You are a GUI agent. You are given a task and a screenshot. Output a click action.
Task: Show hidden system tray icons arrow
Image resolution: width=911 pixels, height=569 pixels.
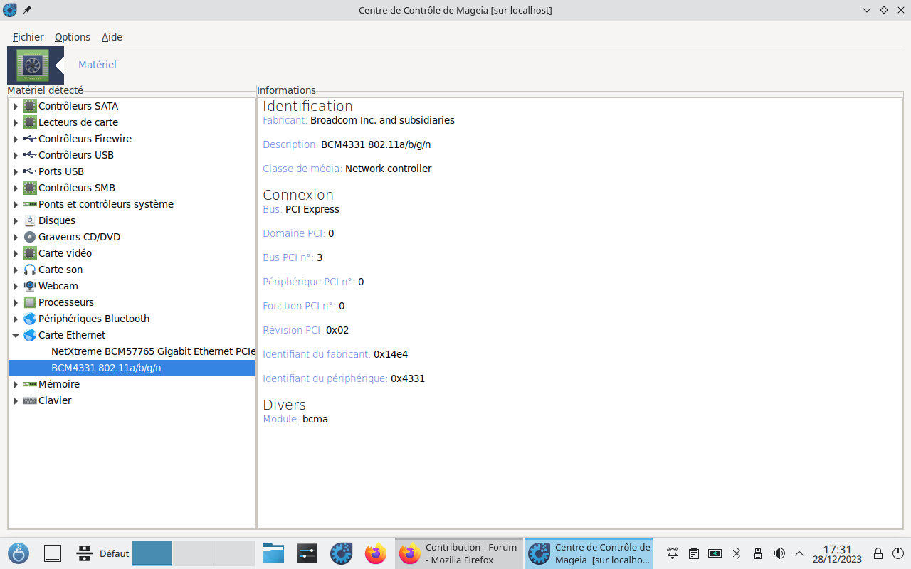tap(799, 553)
